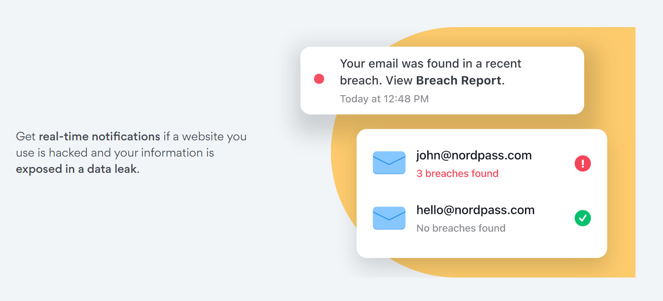Click the breach notification message text
The width and height of the screenshot is (663, 301).
pos(431,72)
